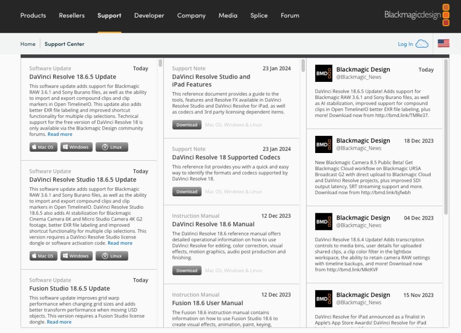Click the left column scrollbar thumb
461x333 pixels.
coord(160,63)
